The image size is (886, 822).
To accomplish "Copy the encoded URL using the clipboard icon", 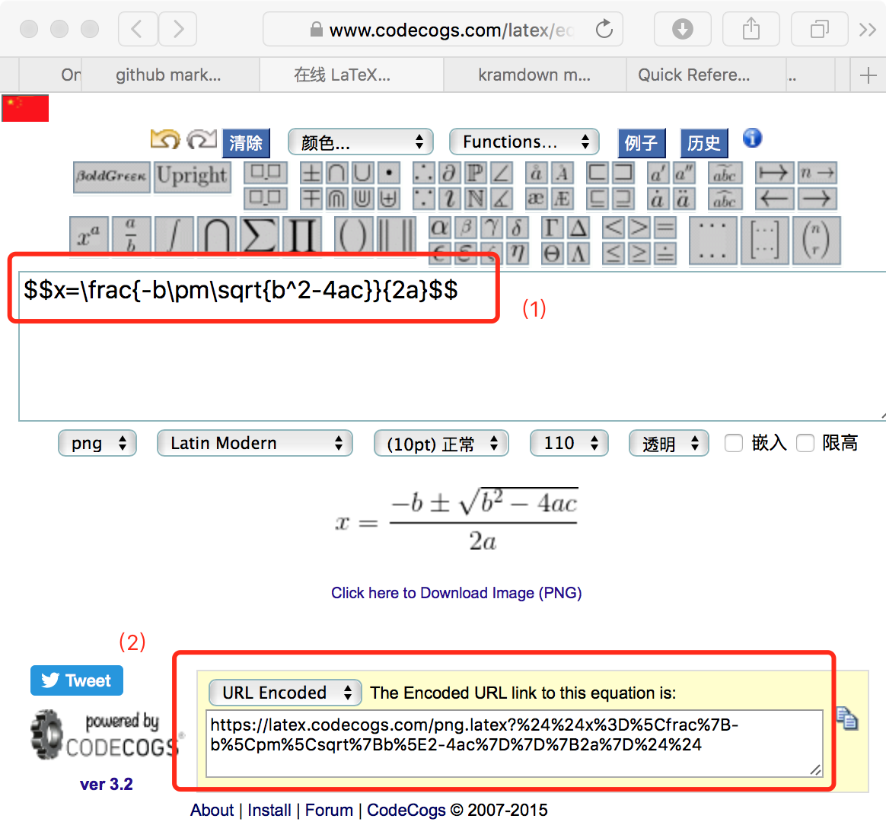I will tap(847, 718).
